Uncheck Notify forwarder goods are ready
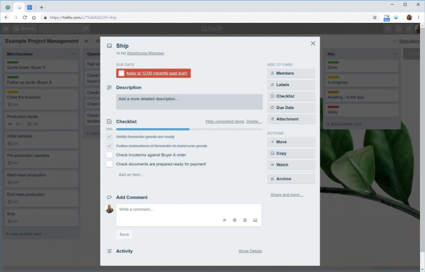 pos(109,136)
